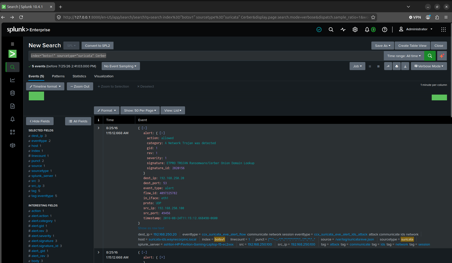This screenshot has height=263, width=452.
Task: Focus the SPL search query input
Action: (206, 56)
